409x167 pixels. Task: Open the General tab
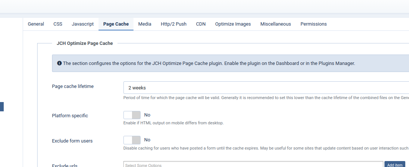[x=36, y=24]
